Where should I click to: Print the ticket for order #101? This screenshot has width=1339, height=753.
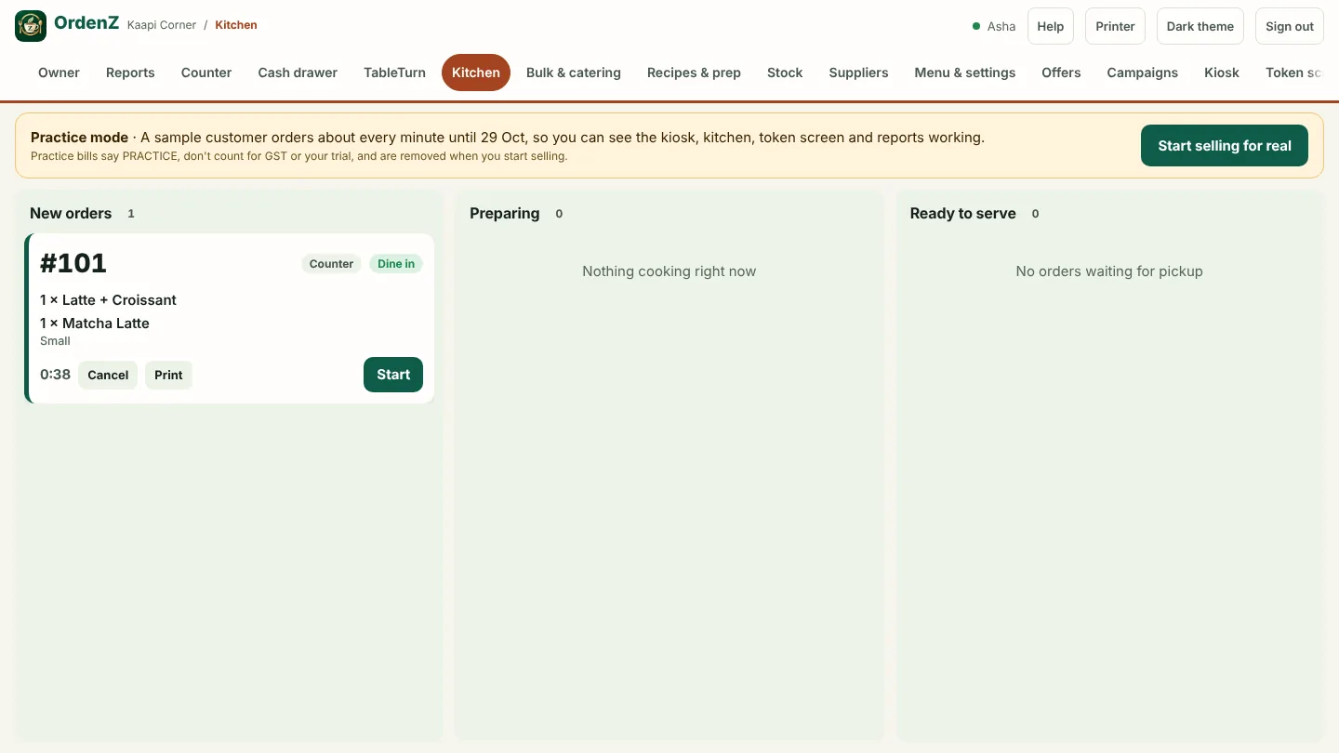coord(168,376)
